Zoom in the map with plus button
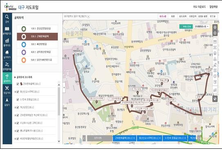The height and width of the screenshot is (150, 222). [x=215, y=27]
